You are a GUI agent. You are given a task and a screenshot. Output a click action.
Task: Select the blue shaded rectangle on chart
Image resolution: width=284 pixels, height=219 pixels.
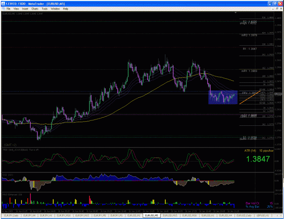coord(223,97)
